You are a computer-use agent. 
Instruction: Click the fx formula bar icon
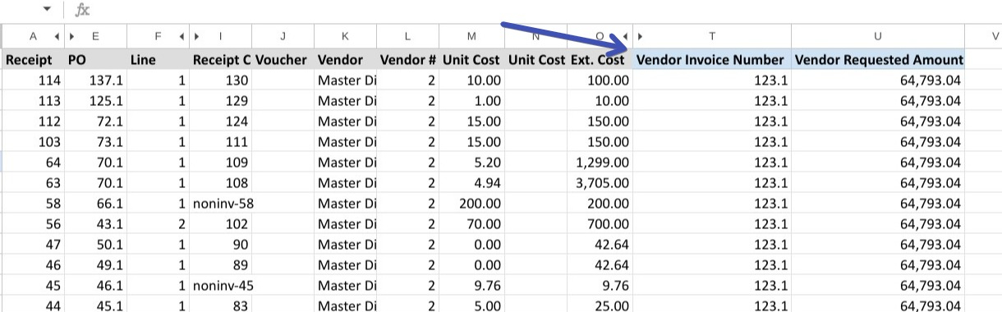82,11
